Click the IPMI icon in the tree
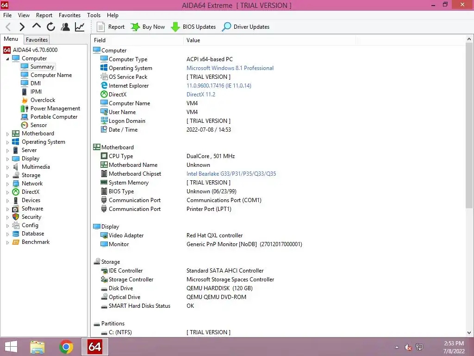 pos(25,92)
